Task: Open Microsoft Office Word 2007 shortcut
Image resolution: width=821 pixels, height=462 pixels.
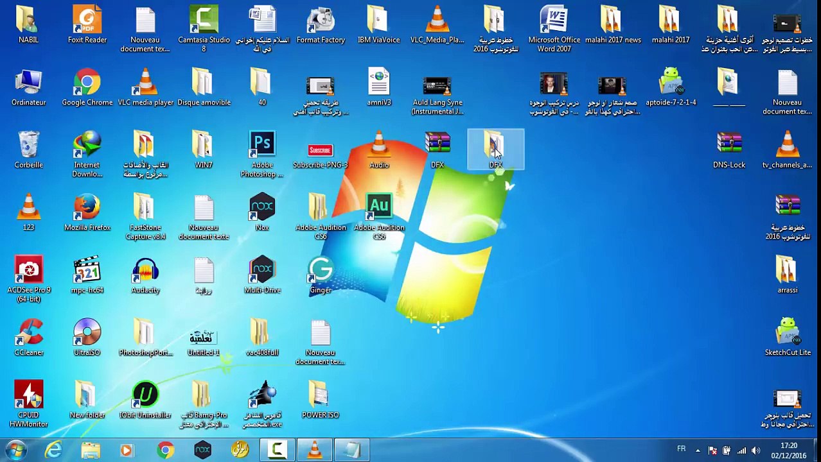Action: (x=554, y=28)
